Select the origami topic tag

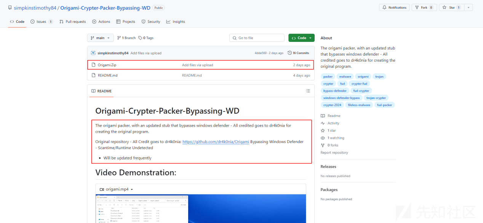[363, 76]
